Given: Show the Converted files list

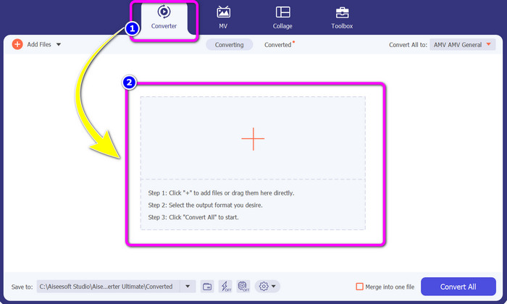Looking at the screenshot, I should [278, 45].
